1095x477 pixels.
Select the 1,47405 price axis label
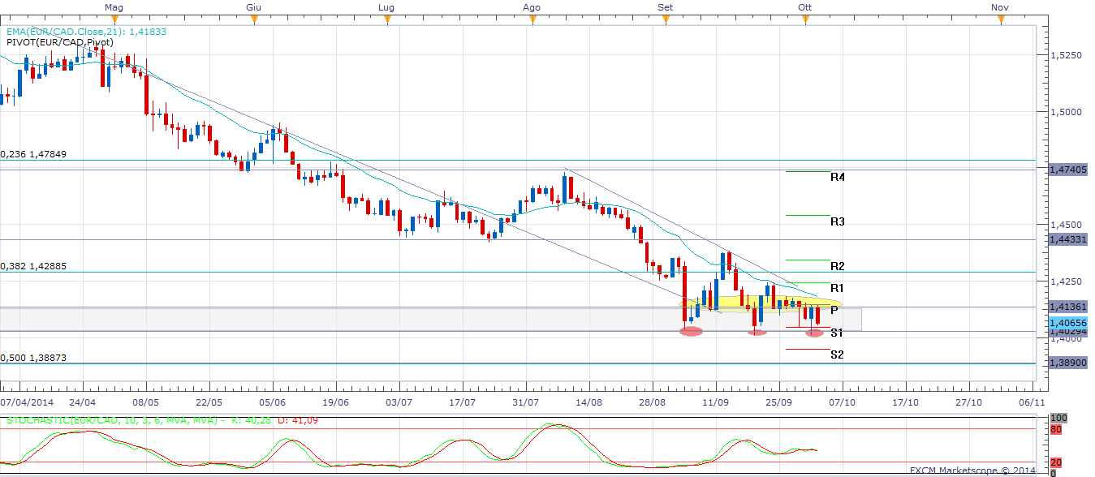[x=1069, y=171]
